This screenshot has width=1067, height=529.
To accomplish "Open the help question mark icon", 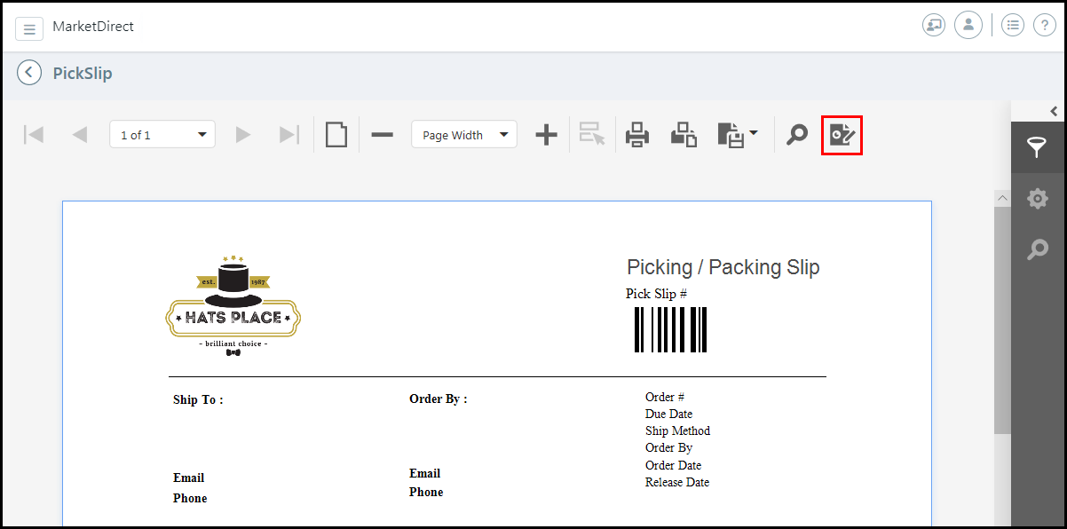I will pos(1044,26).
